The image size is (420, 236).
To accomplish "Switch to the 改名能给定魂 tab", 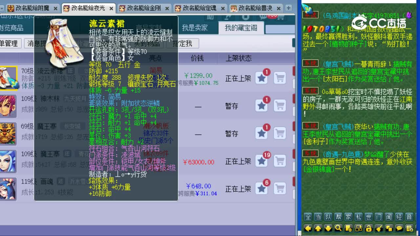I will click(200, 8).
